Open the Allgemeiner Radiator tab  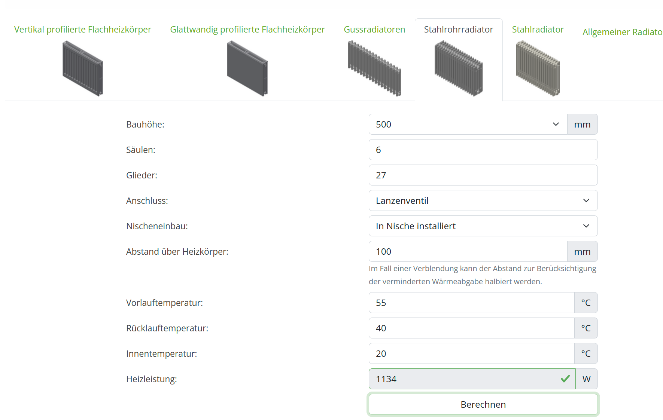tap(622, 32)
